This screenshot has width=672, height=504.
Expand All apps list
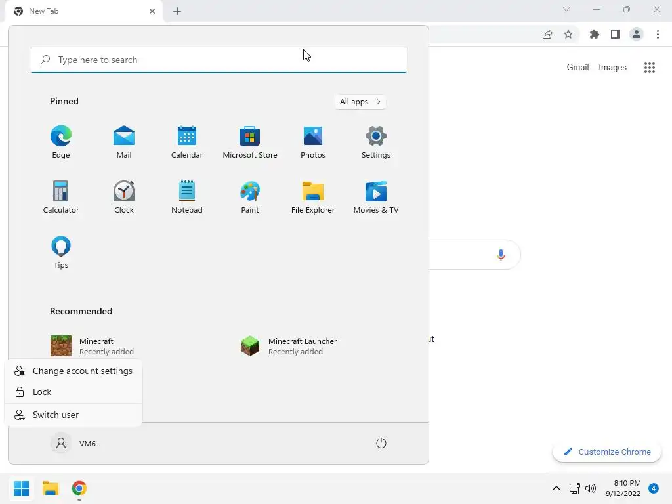pyautogui.click(x=360, y=102)
